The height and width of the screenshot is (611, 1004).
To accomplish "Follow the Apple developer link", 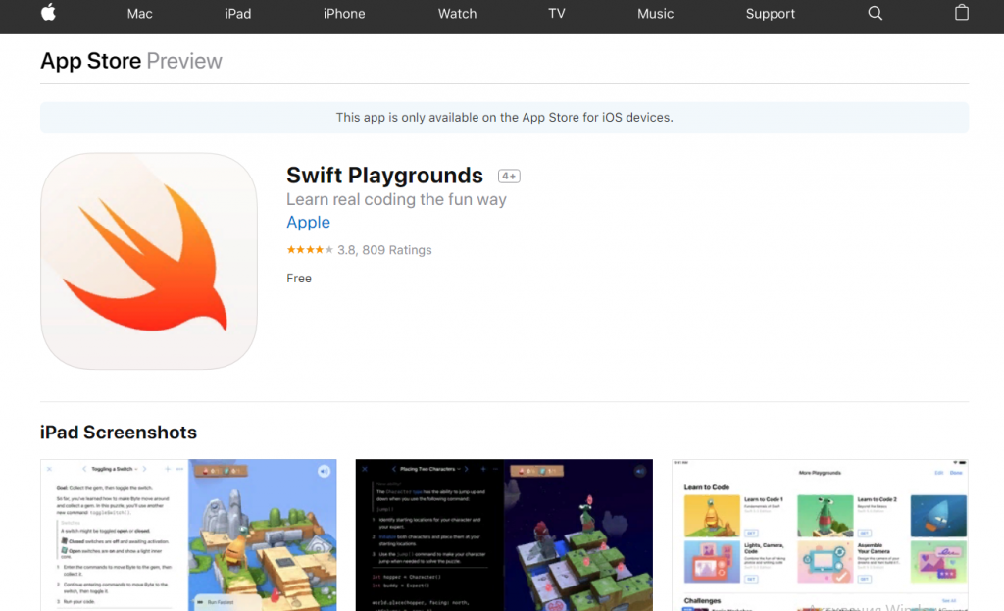I will click(308, 223).
